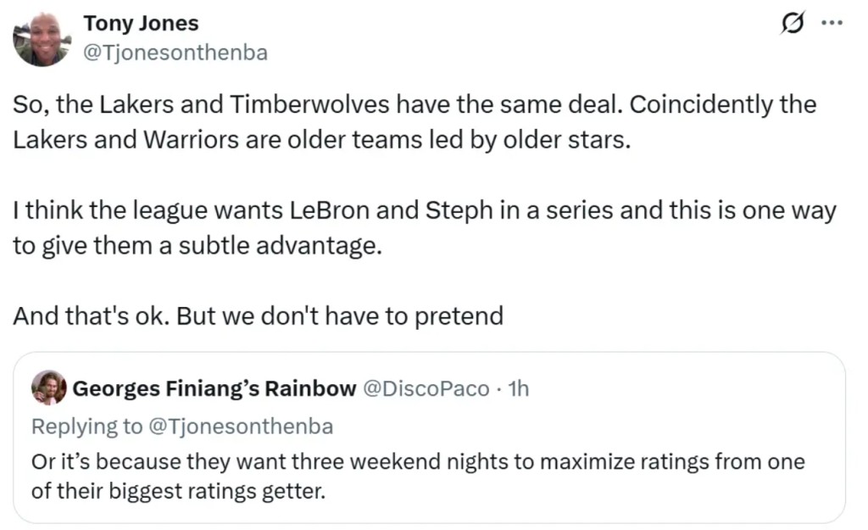Open the @Tjonesonthenba handle under Tony Jones

click(175, 53)
